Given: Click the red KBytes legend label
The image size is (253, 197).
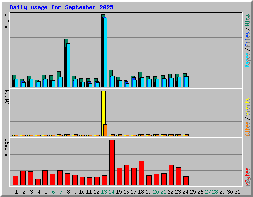Looking at the screenshot, I should (248, 177).
